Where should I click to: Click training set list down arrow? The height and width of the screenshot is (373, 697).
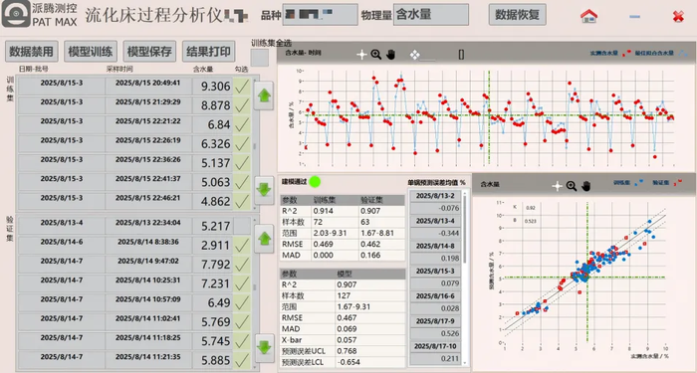(x=264, y=190)
